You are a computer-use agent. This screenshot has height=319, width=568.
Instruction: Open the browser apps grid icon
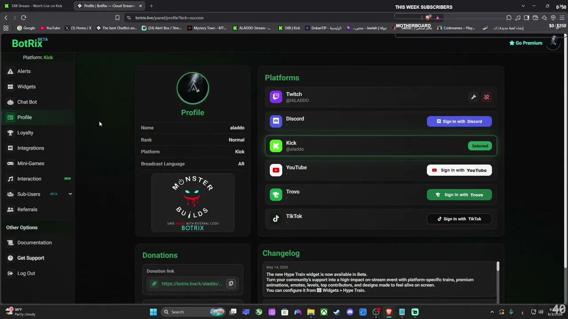click(x=6, y=28)
